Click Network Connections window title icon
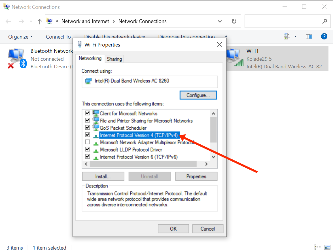Viewport: 333px width, 251px height. [7, 7]
